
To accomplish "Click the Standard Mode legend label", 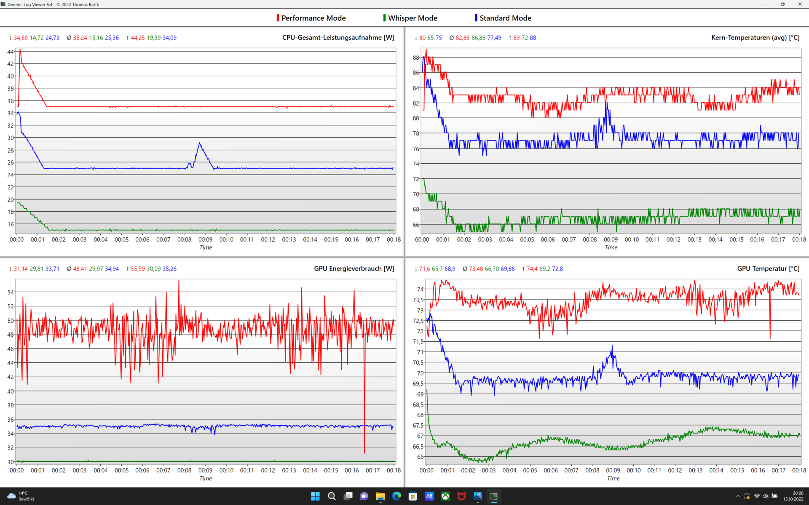I will (505, 18).
